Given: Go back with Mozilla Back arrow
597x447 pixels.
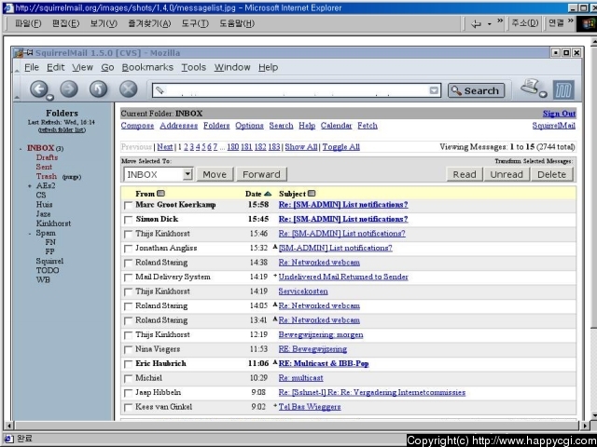Looking at the screenshot, I should coord(39,89).
